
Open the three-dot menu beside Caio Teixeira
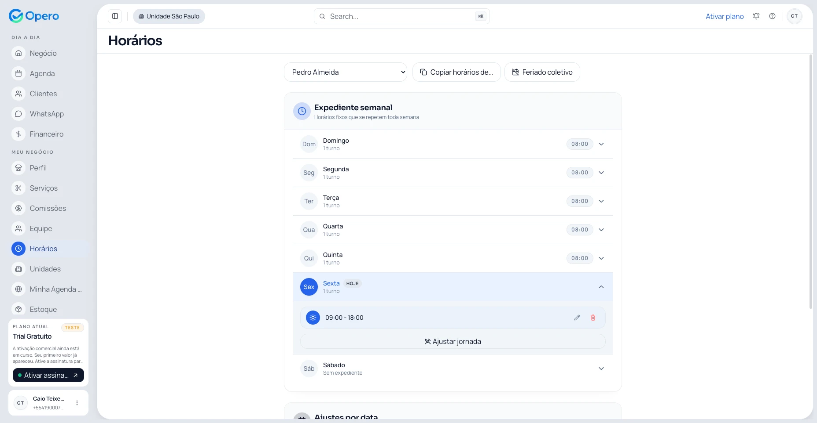(x=77, y=403)
